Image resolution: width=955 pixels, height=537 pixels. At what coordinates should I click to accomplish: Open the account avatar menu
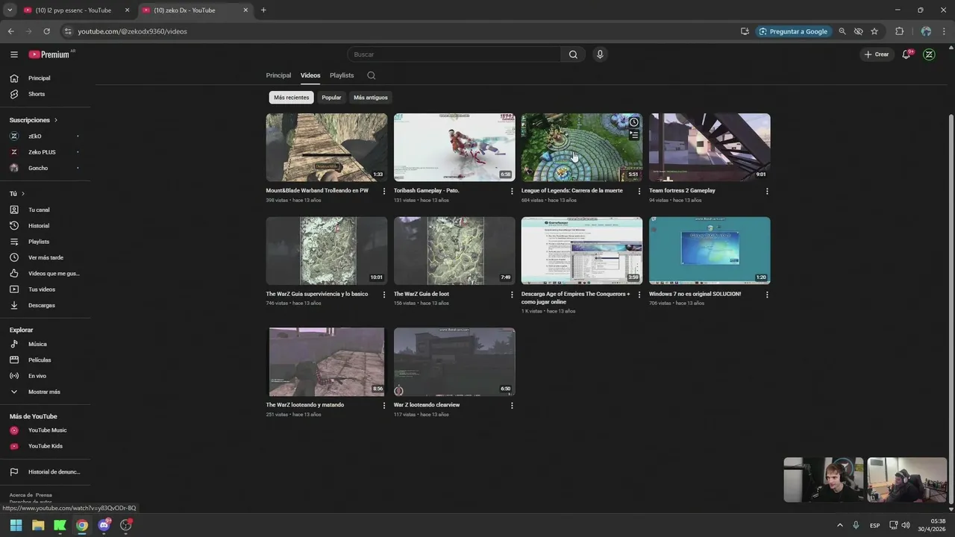point(929,54)
